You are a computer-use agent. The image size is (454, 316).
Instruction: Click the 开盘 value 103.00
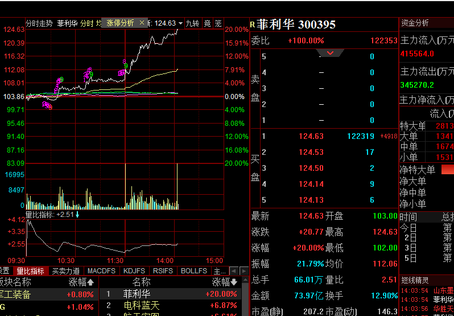(385, 216)
